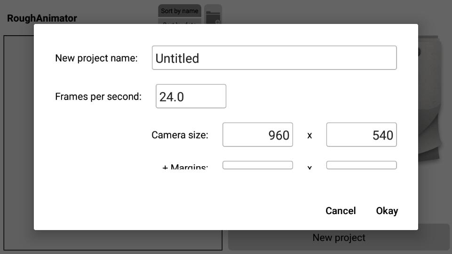Focus the second Margins input field

tap(361, 165)
